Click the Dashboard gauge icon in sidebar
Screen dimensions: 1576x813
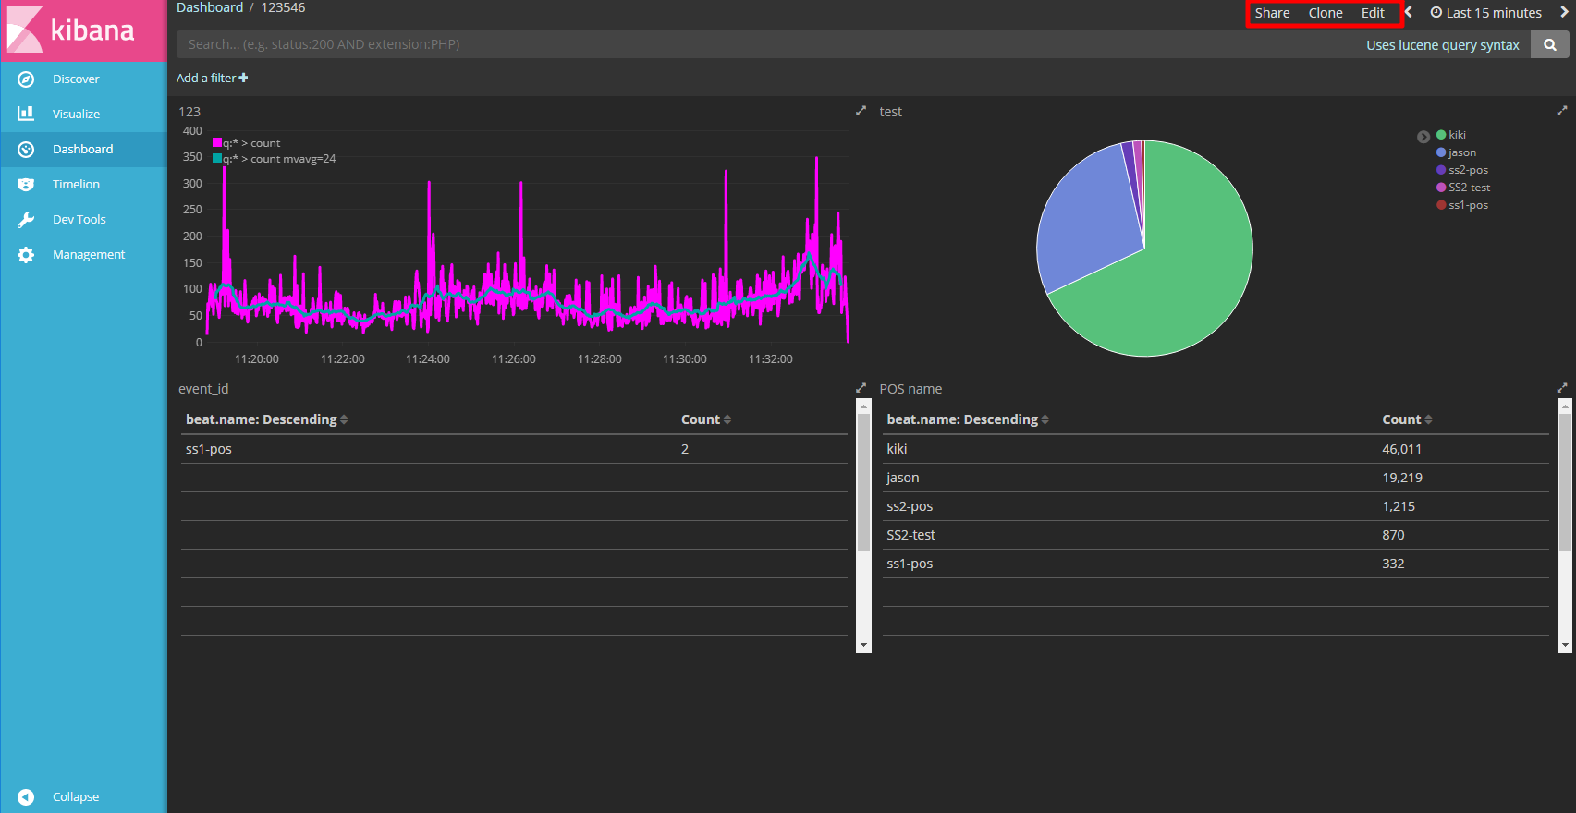[x=26, y=150]
